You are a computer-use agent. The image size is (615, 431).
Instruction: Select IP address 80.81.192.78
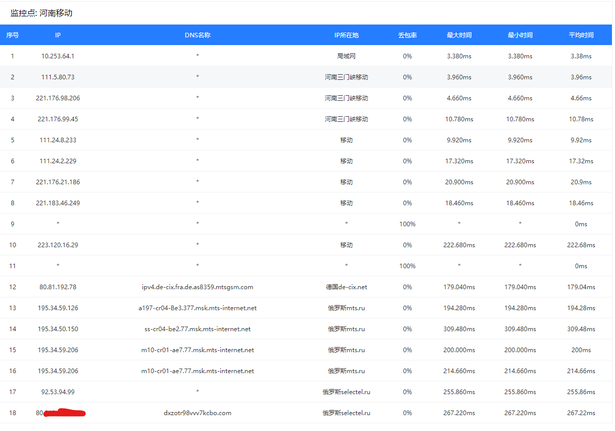(x=58, y=287)
